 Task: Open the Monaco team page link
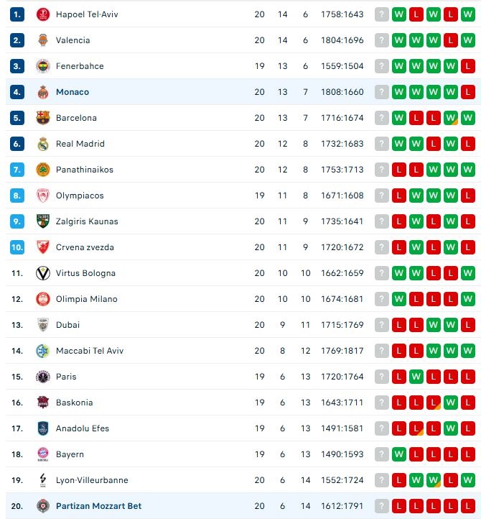(x=72, y=92)
